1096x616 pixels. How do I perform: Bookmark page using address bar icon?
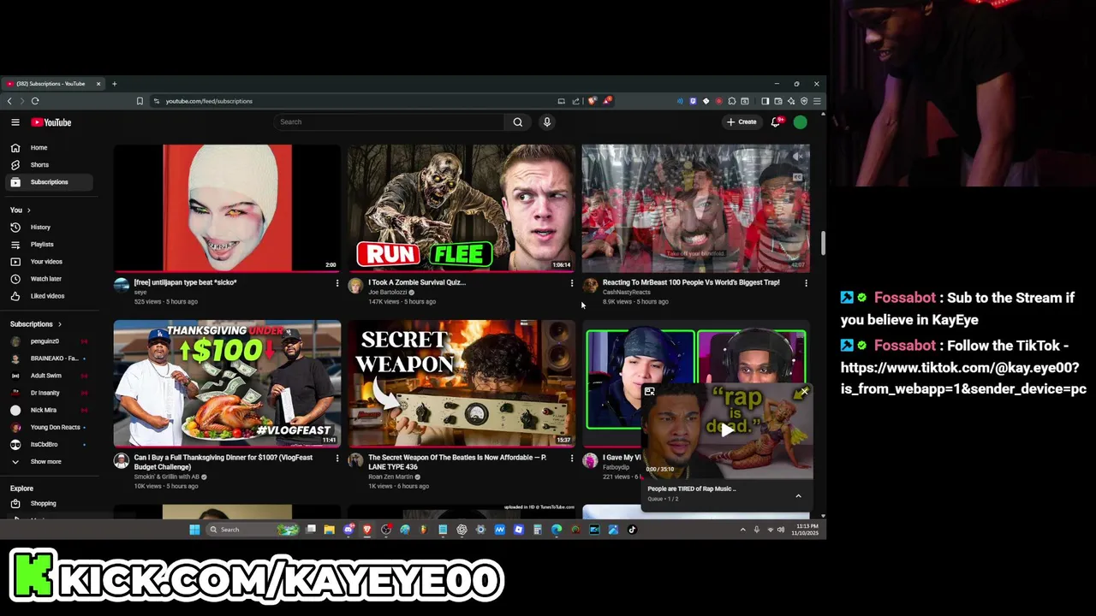pos(140,101)
